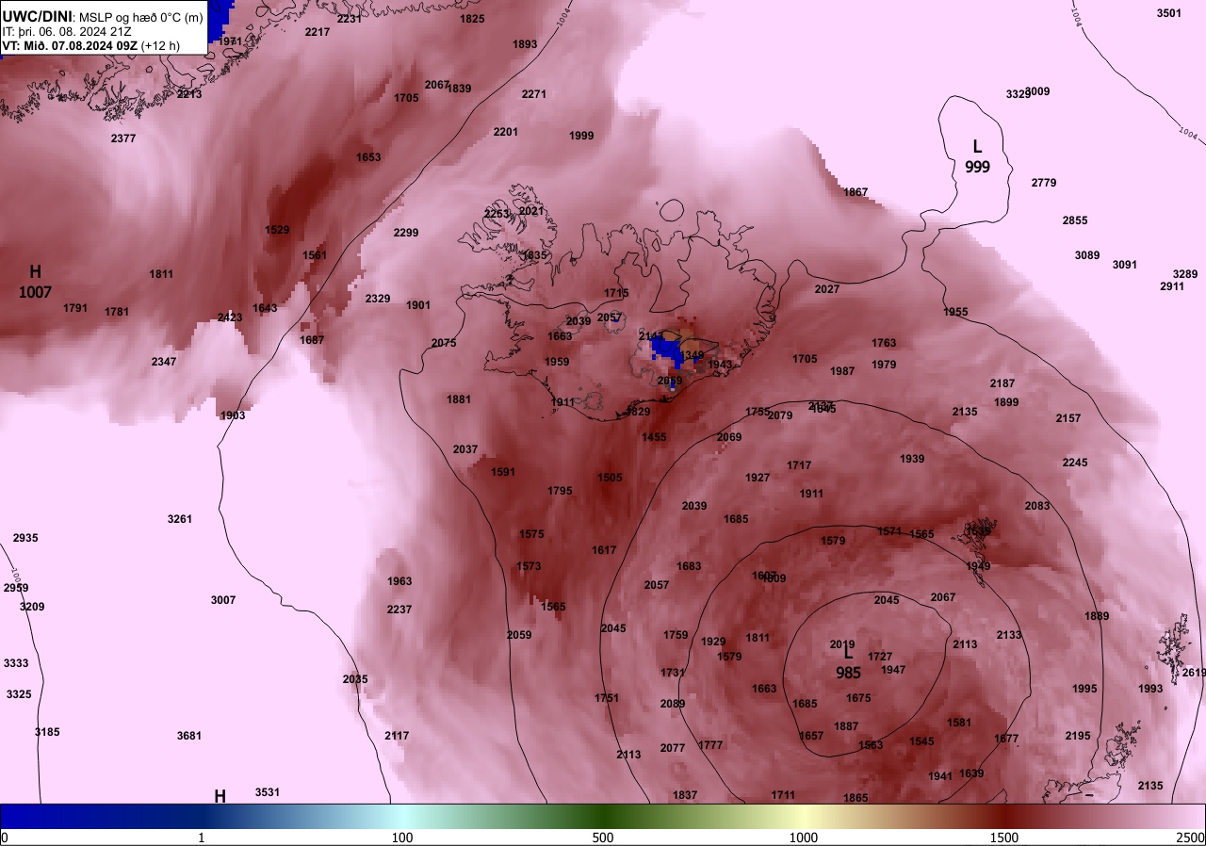The width and height of the screenshot is (1206, 846).
Task: Click the height value 2187
Action: tap(1002, 383)
